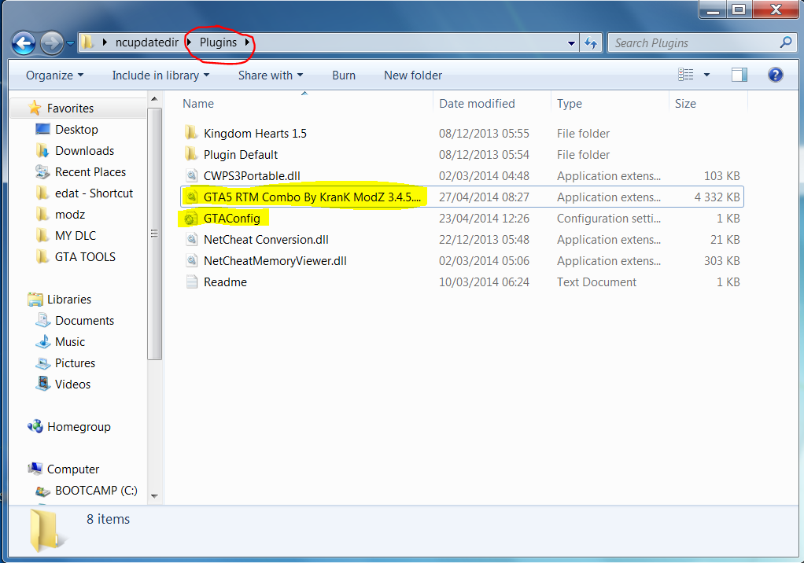Open the MY DLC favorite folder
Viewport: 804px width, 563px height.
(x=76, y=236)
